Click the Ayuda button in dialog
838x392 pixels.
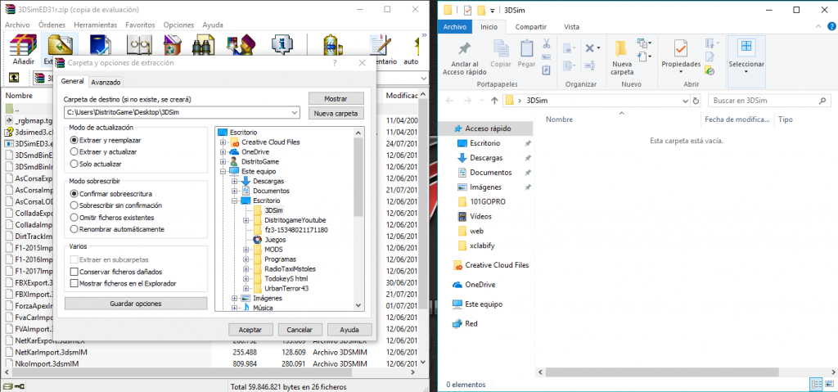(349, 330)
